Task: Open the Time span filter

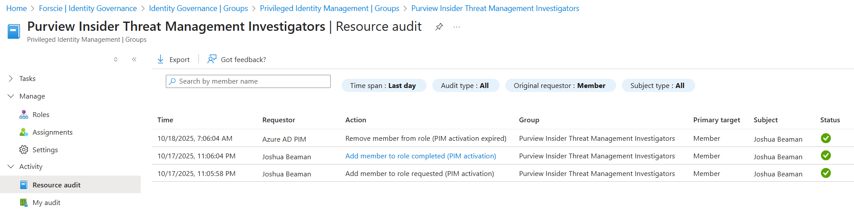Action: coord(383,86)
